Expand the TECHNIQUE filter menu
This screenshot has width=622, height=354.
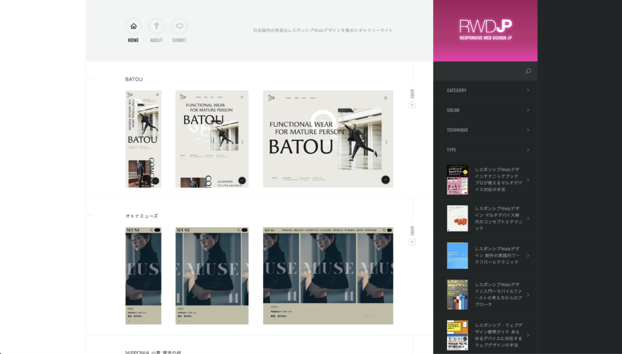(485, 130)
